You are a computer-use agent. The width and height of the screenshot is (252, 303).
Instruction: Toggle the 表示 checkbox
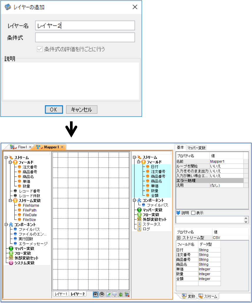tap(193, 213)
